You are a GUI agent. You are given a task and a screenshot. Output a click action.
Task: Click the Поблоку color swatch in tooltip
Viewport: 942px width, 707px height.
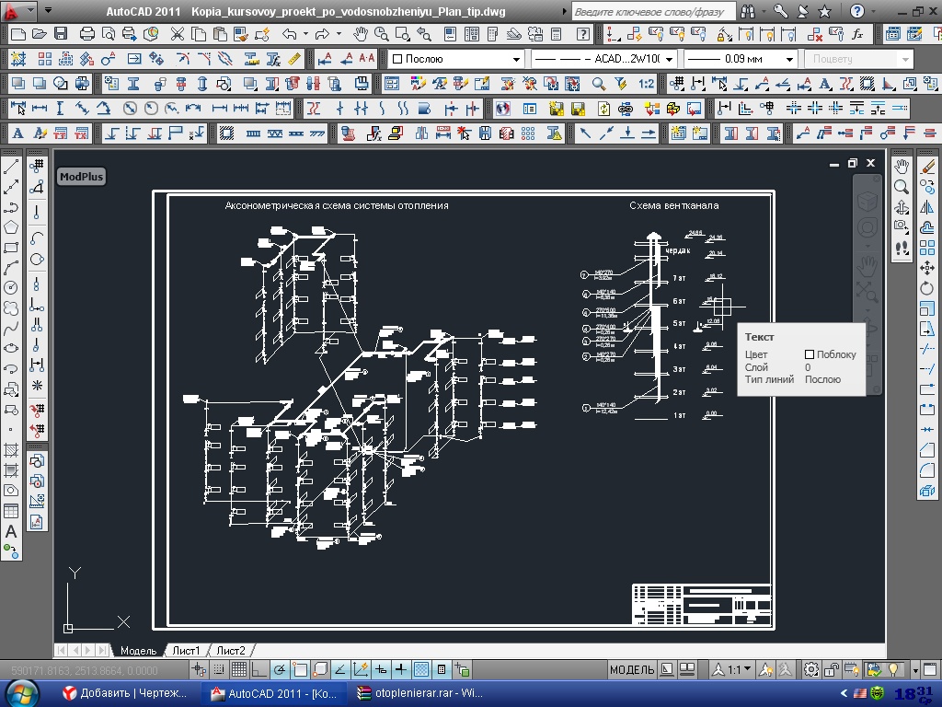810,354
